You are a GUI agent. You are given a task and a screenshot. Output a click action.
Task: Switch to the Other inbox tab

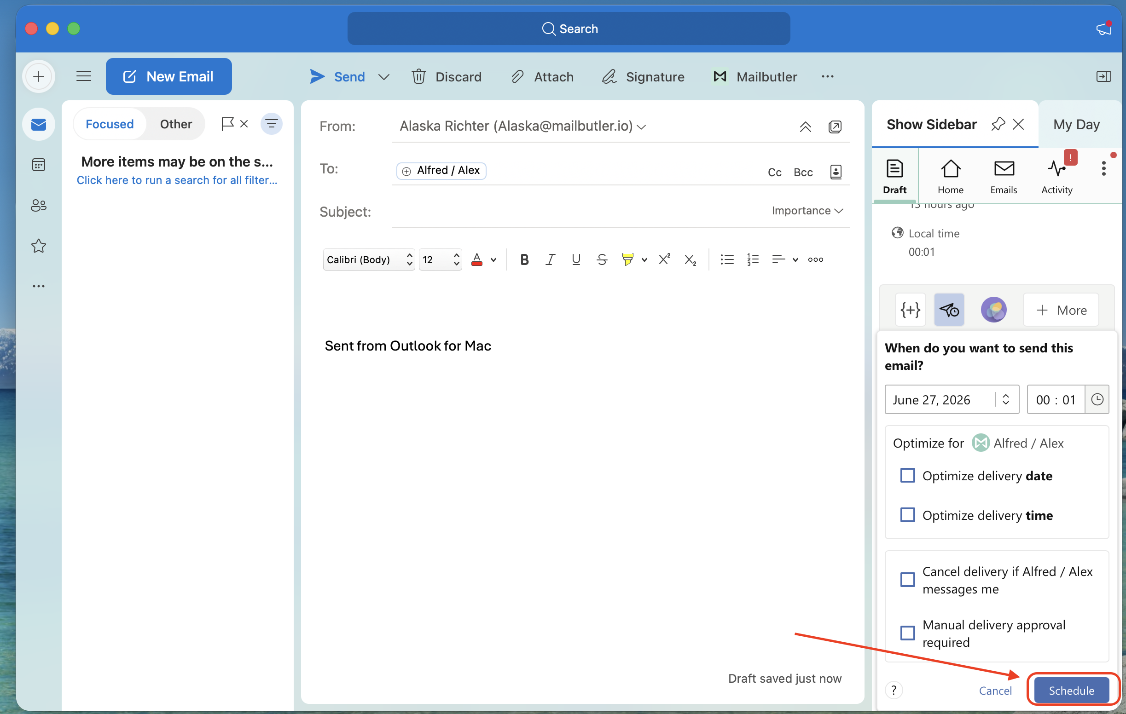coord(176,124)
